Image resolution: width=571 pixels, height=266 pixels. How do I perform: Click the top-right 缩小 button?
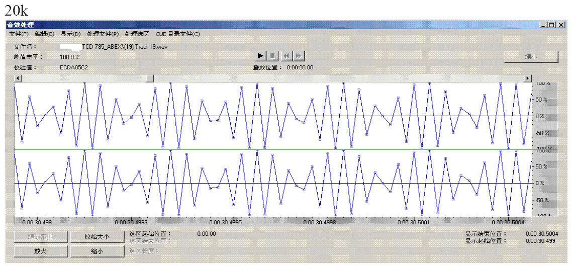(x=531, y=57)
